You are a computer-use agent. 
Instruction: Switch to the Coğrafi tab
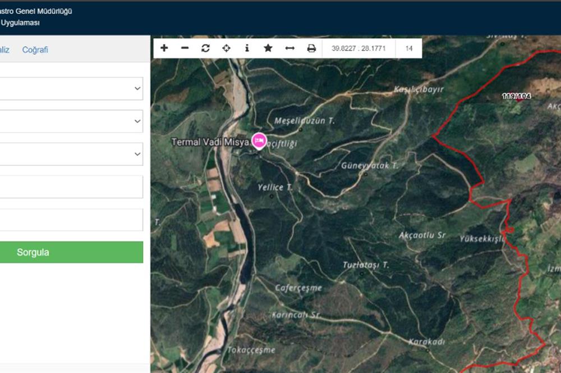[35, 49]
